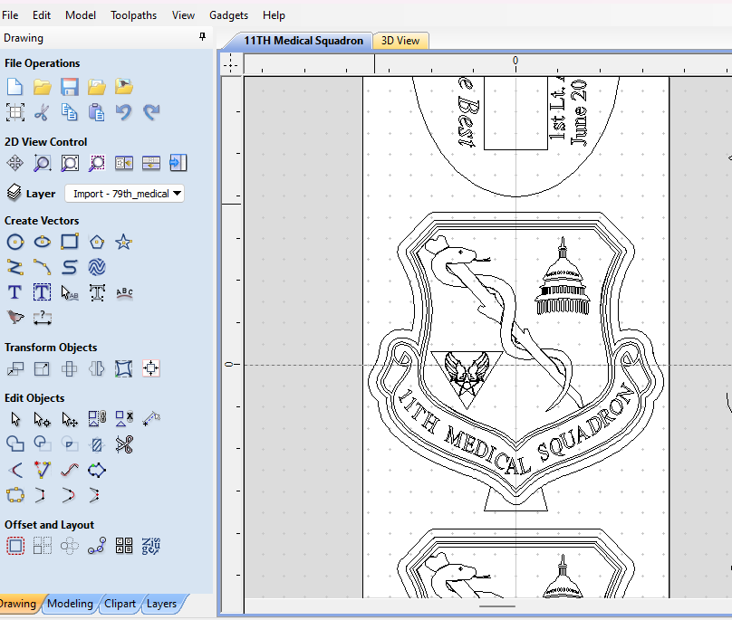This screenshot has width=732, height=620.
Task: Click the Zoom to Selected icon
Action: [x=97, y=163]
